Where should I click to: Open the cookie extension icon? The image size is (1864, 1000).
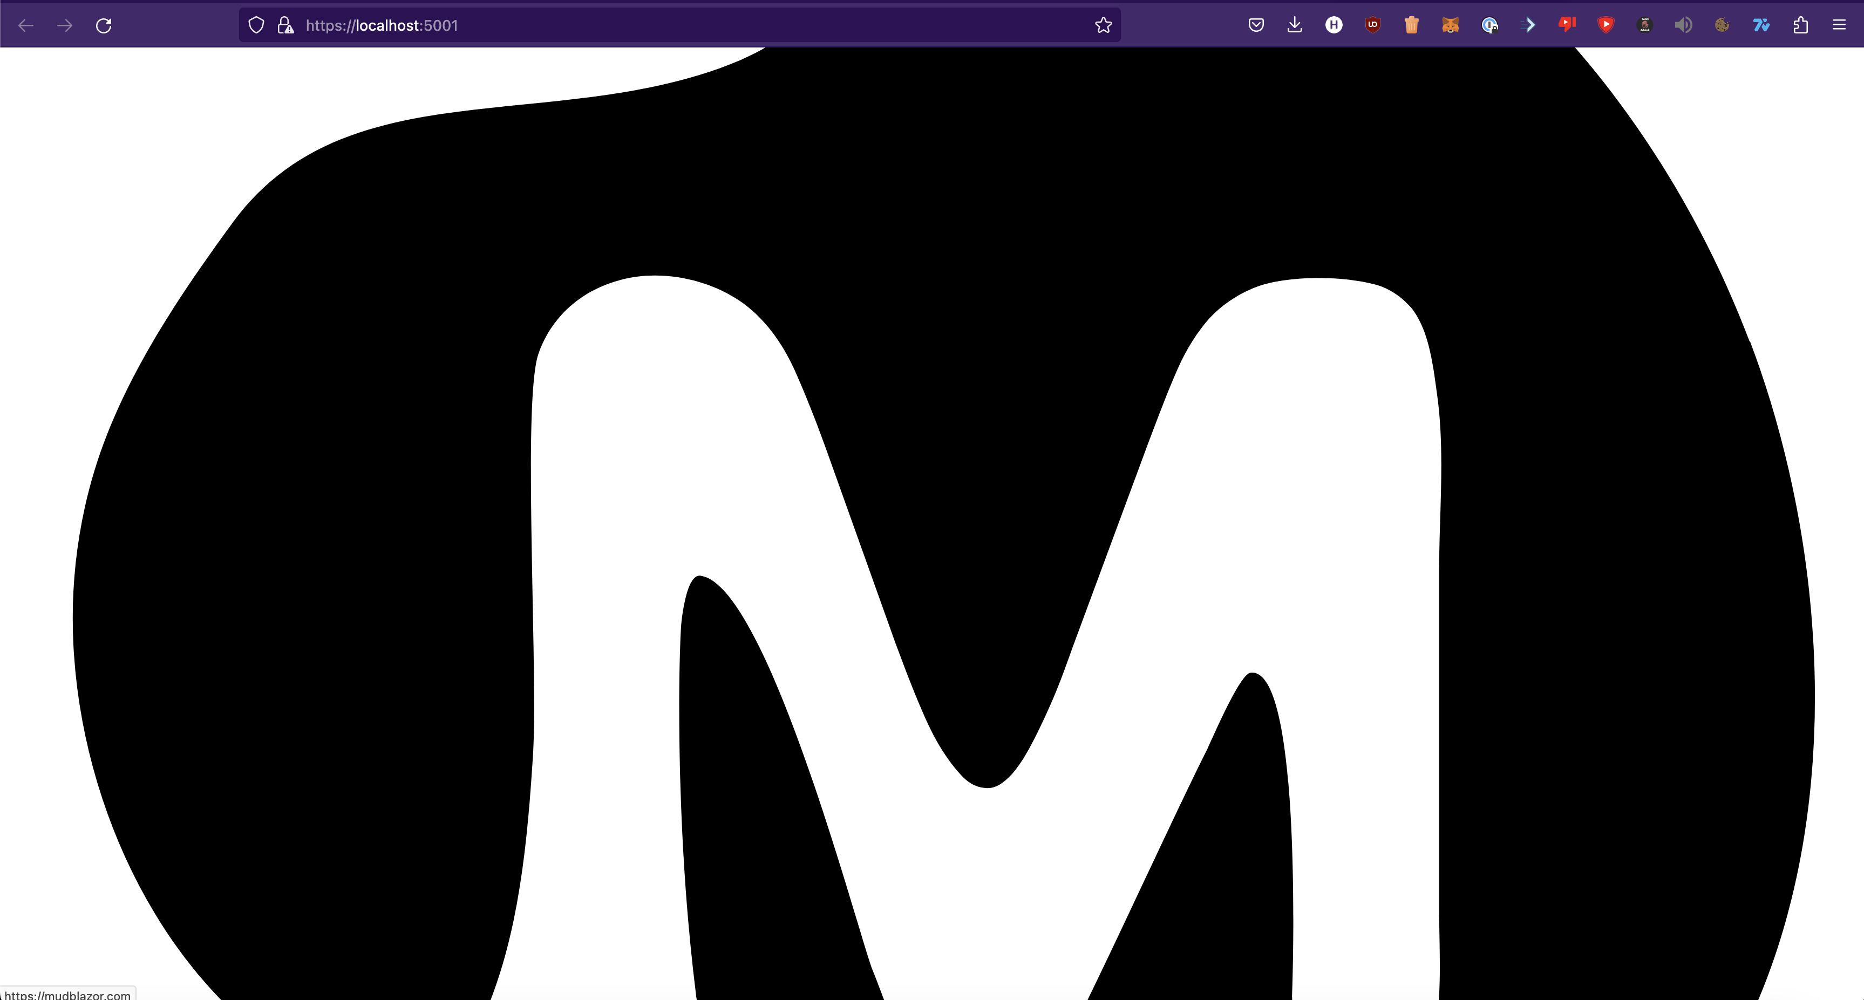(1722, 25)
